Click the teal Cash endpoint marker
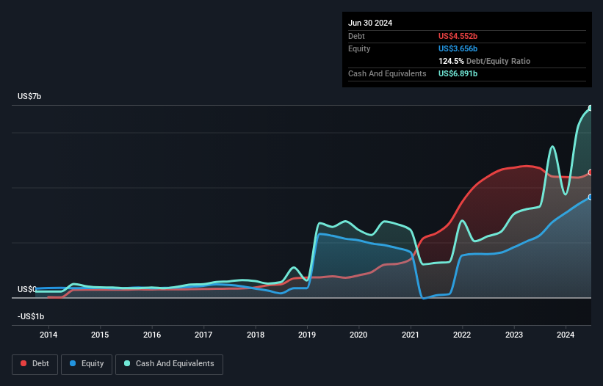The width and height of the screenshot is (603, 386). click(x=591, y=108)
